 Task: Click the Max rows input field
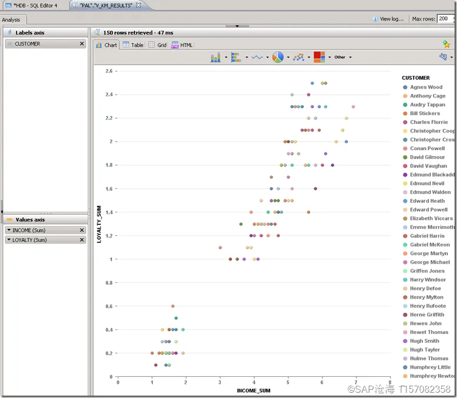point(445,19)
